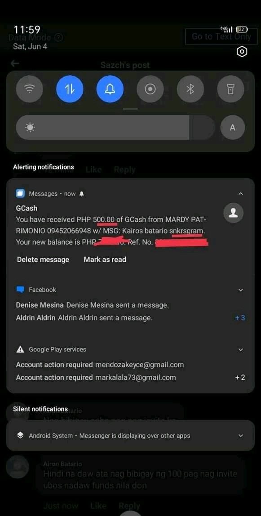
Task: Toggle the flashlight quick tile
Action: [231, 89]
